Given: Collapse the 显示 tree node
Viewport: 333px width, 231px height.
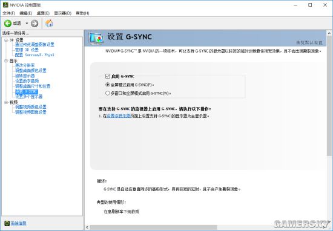Looking at the screenshot, I should (x=6, y=61).
